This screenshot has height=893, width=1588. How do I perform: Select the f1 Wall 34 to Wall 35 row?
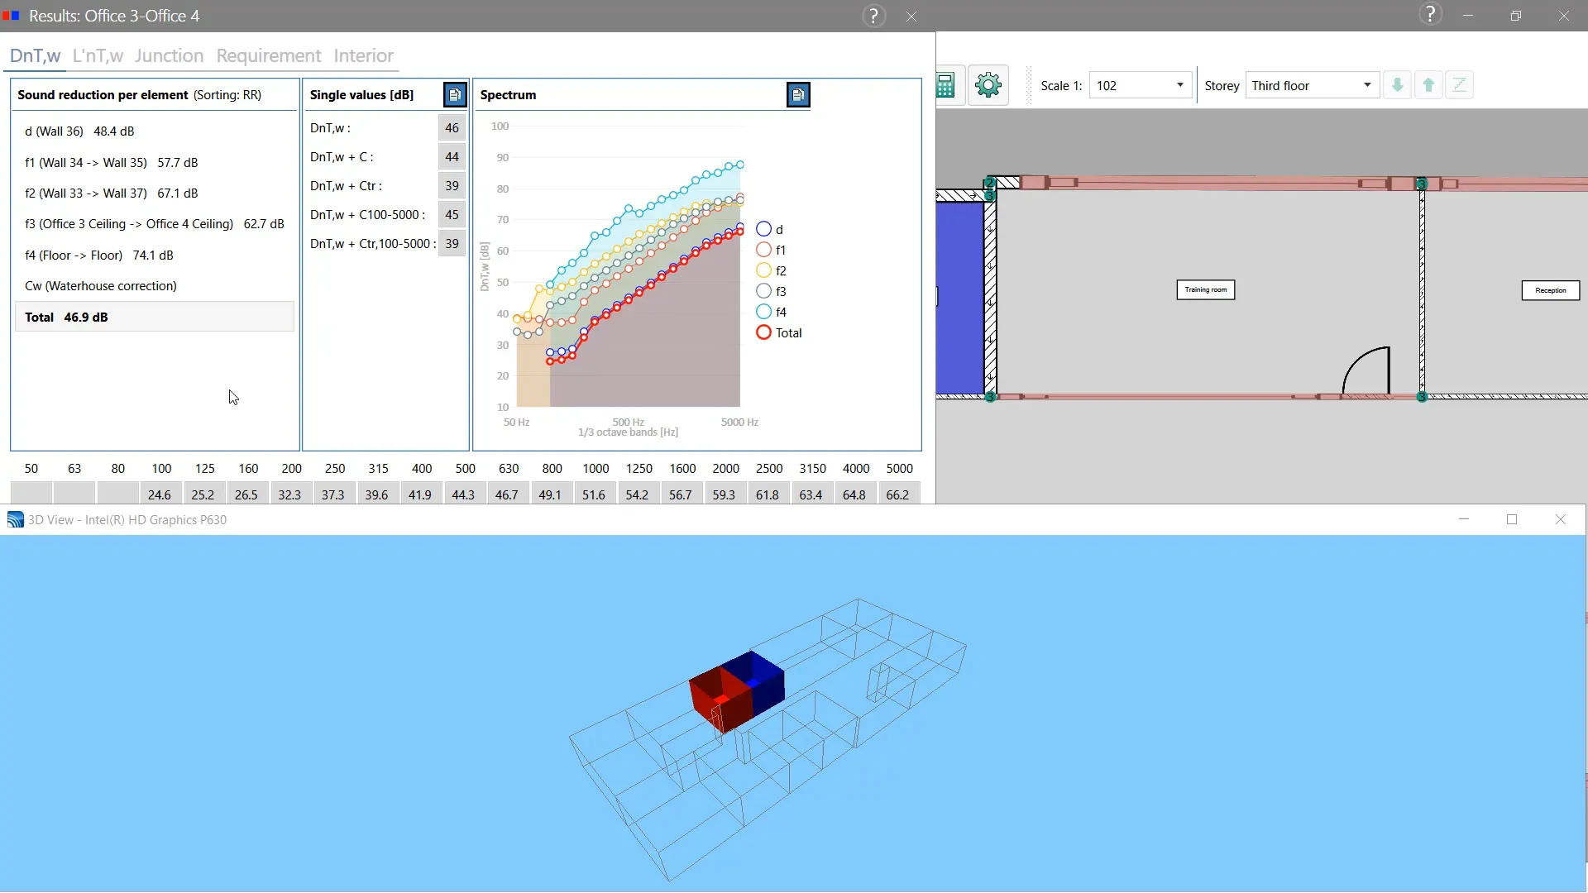tap(112, 163)
